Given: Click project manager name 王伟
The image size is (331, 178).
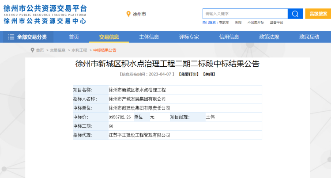Looking at the screenshot, I should (x=210, y=117).
